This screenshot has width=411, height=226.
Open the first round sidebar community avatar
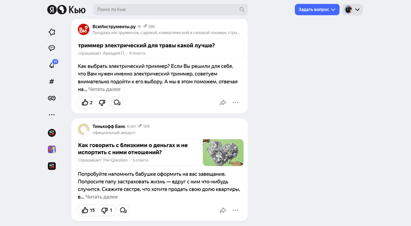tap(52, 133)
